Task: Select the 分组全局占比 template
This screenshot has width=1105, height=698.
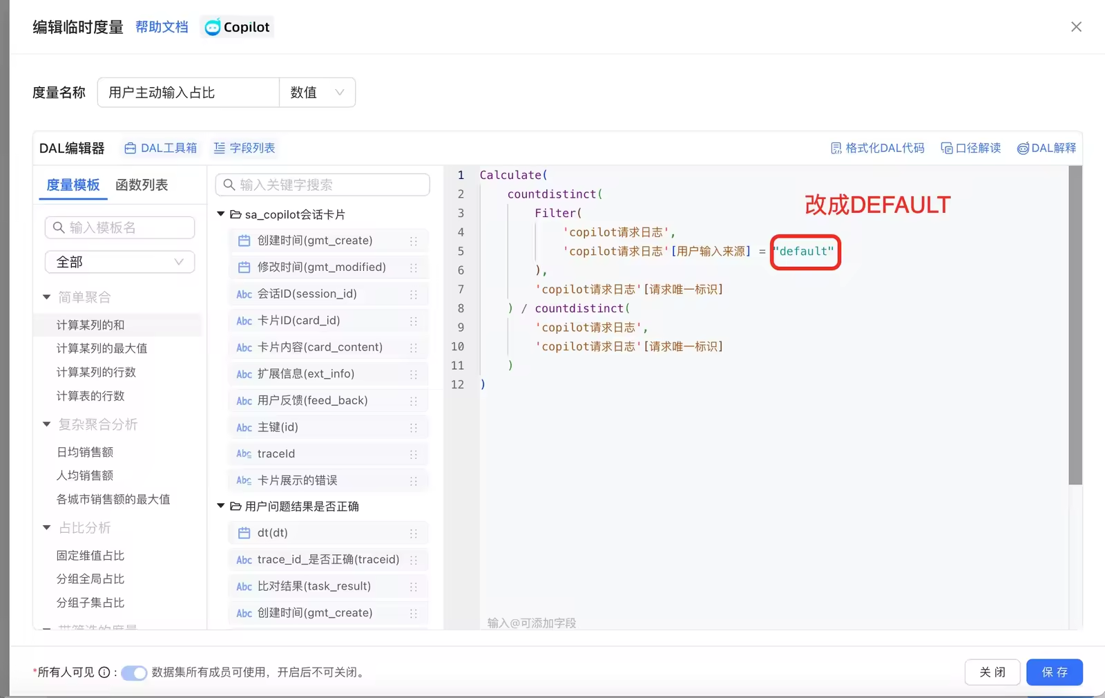Action: click(x=90, y=579)
